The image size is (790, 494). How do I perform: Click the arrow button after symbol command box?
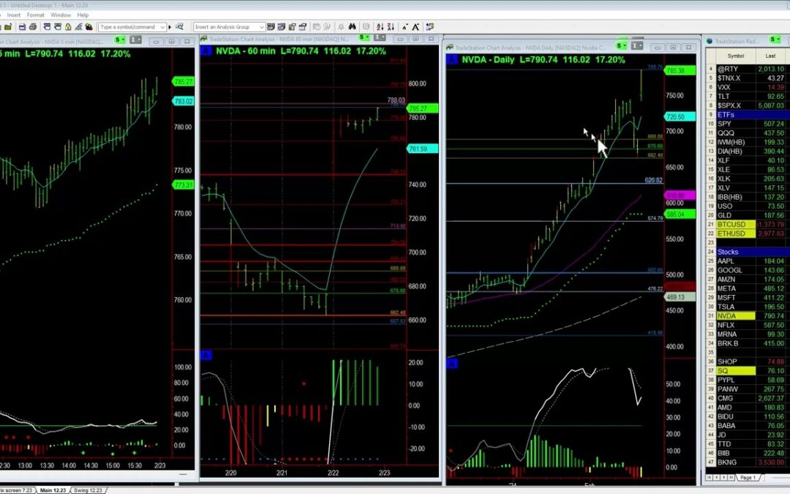pos(170,27)
